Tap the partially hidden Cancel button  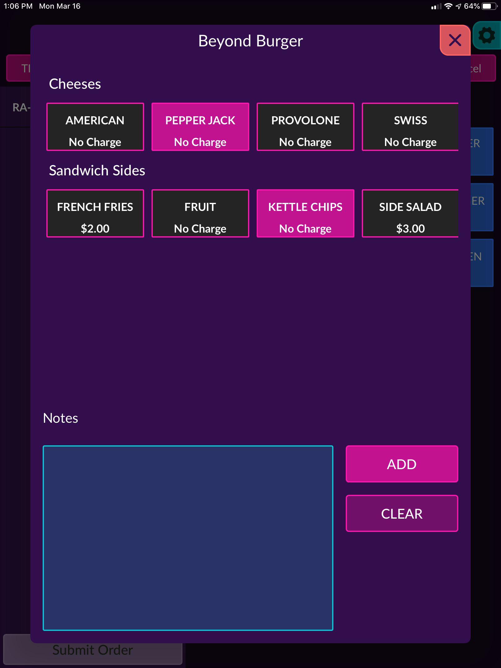[x=483, y=68]
